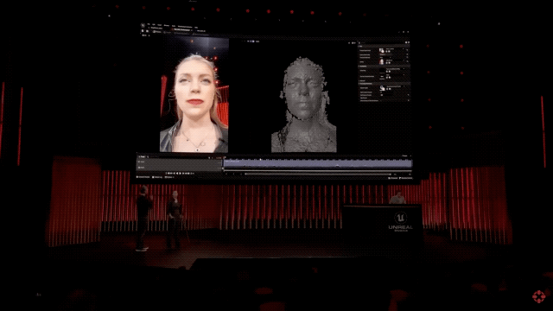
Task: Select the footage viewport showing the woman's face
Action: [194, 94]
